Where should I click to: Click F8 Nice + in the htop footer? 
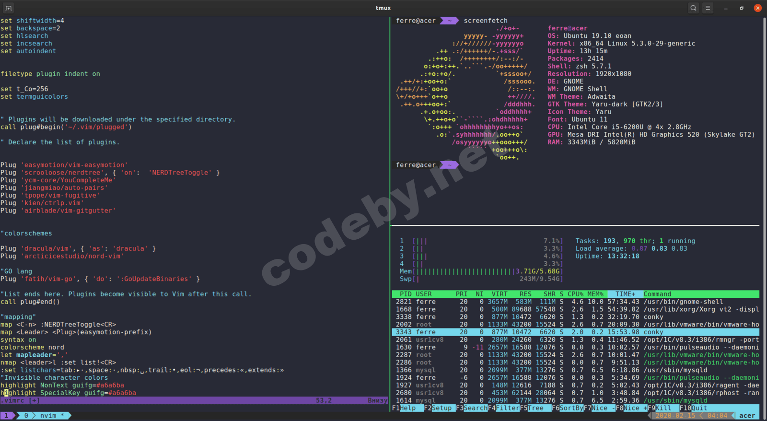632,408
